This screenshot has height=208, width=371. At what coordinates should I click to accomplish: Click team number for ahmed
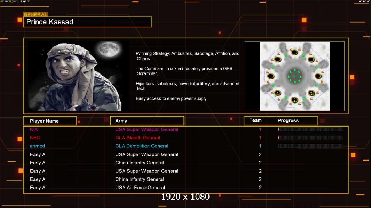click(x=260, y=146)
